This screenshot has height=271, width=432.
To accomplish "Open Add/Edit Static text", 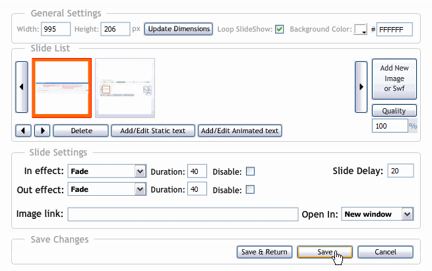I will (x=153, y=131).
